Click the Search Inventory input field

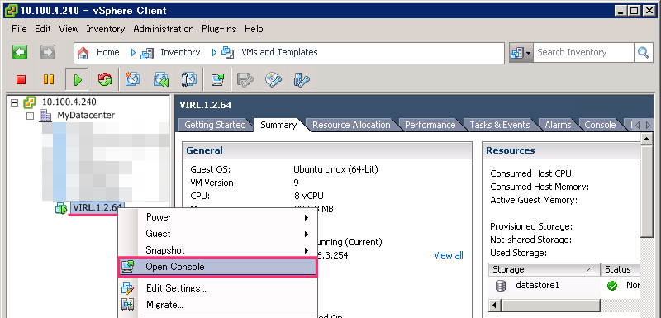[x=583, y=53]
